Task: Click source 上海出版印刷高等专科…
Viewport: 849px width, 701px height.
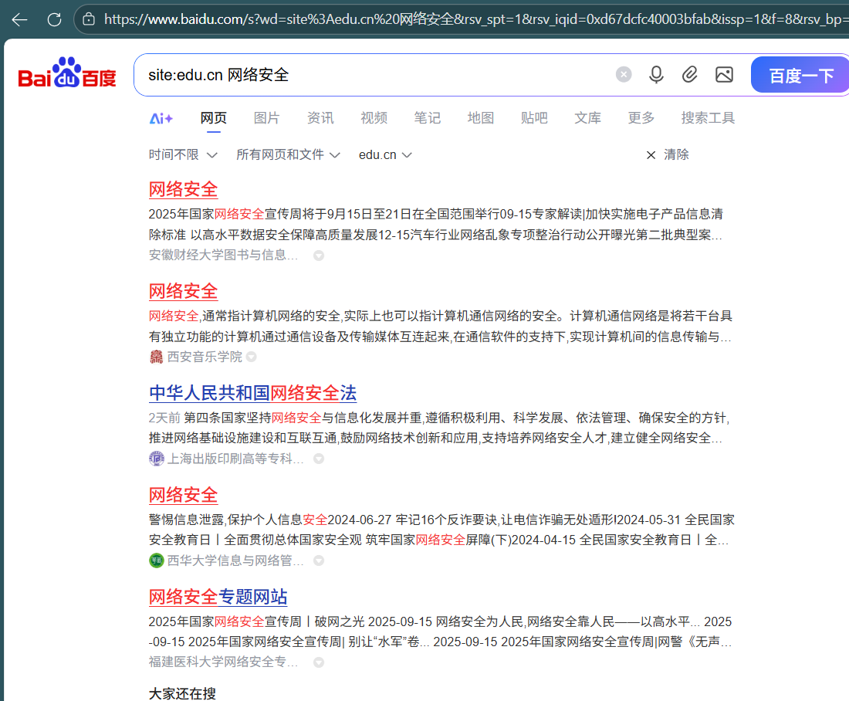Action: (x=235, y=459)
